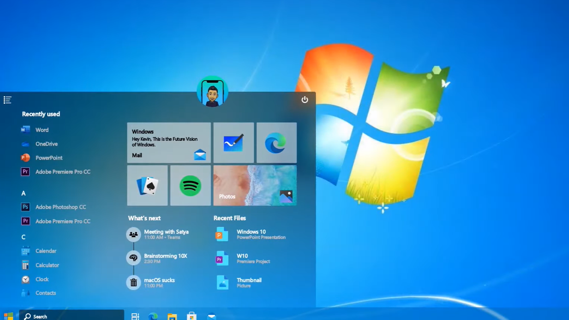This screenshot has width=569, height=320.
Task: Open Task View in the taskbar
Action: tap(135, 316)
